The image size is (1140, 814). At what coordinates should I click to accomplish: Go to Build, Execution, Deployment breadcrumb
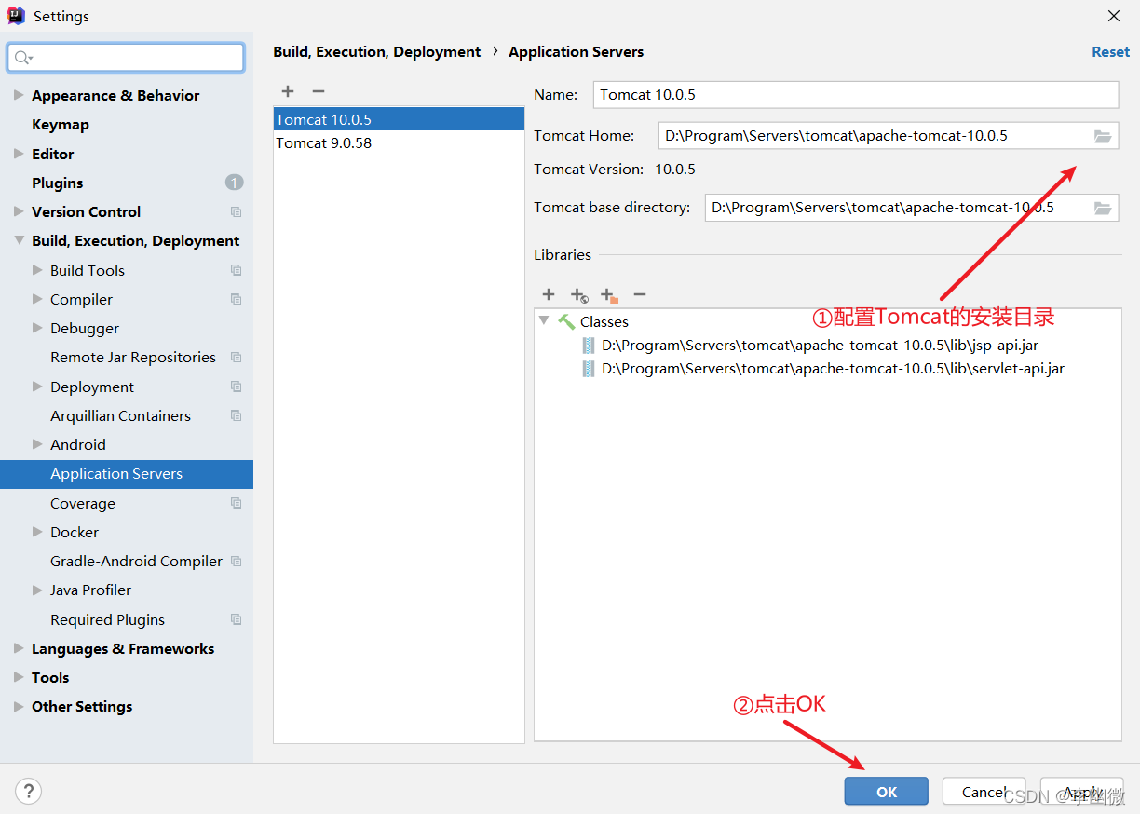pos(377,52)
